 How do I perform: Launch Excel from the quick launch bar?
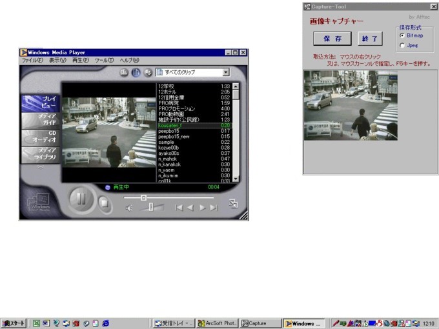coord(36,323)
